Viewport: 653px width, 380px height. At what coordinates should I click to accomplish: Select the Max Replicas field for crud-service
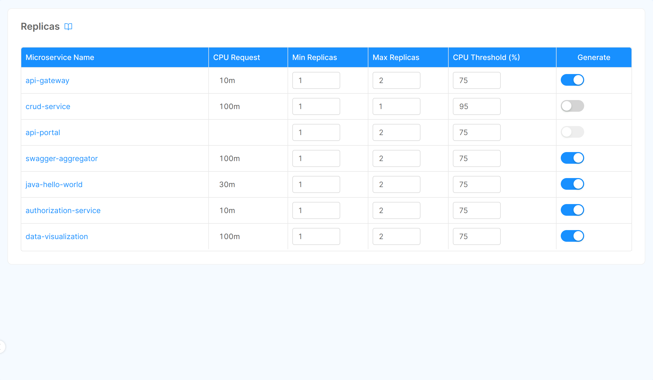coord(396,106)
